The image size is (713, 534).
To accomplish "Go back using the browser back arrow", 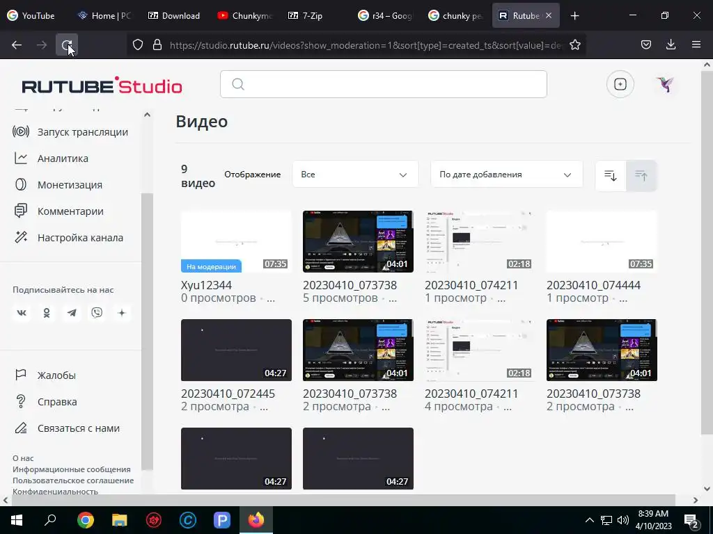I will pos(17,44).
